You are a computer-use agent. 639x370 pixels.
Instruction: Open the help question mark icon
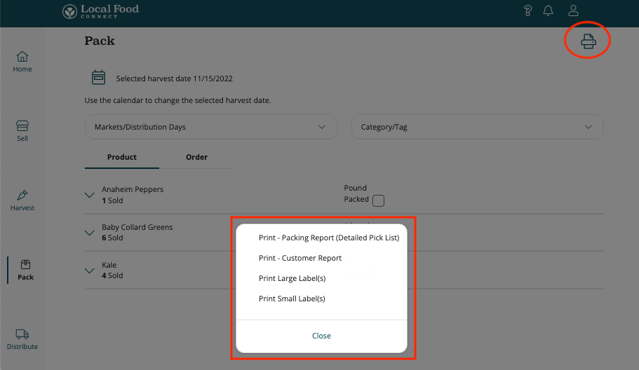[527, 11]
